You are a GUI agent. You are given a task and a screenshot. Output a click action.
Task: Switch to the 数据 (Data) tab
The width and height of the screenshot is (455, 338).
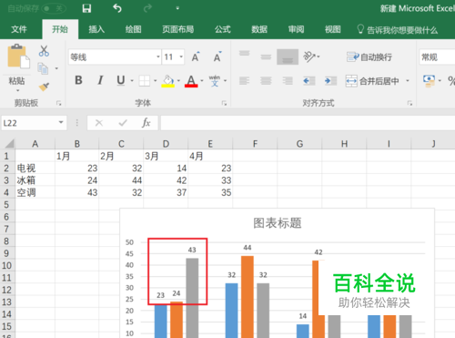(259, 29)
